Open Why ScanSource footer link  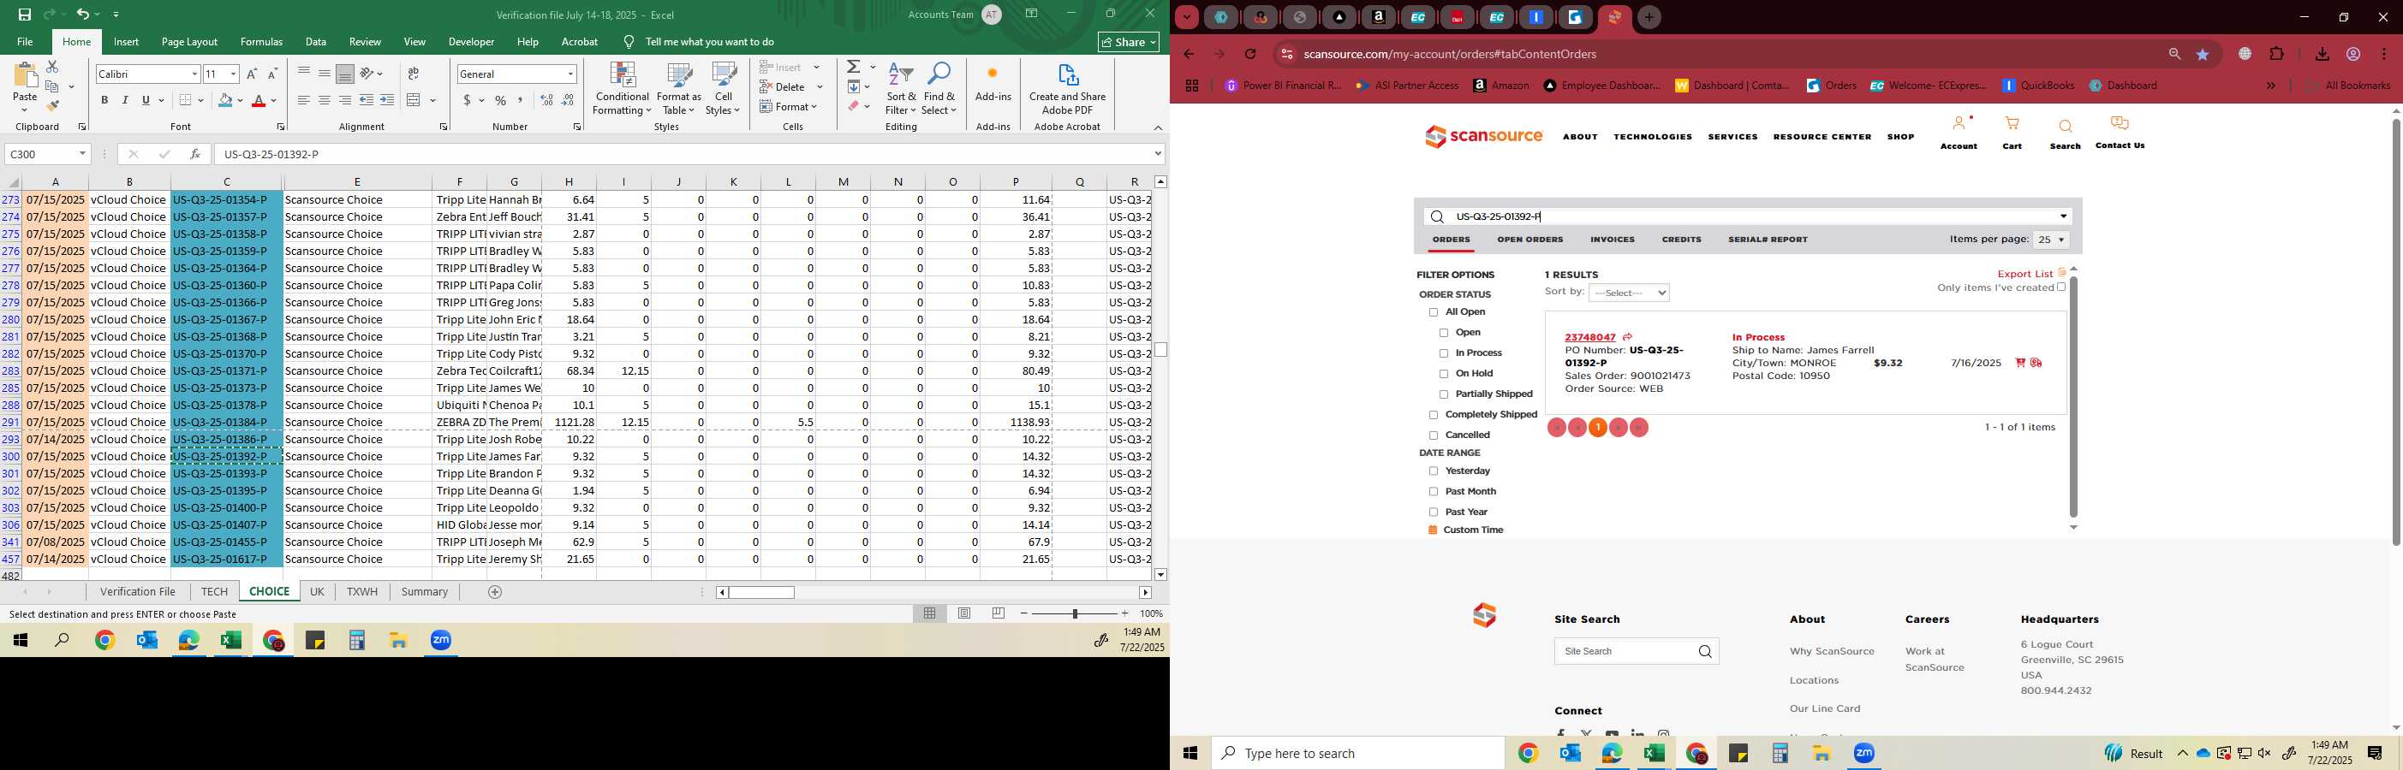[x=1831, y=652]
